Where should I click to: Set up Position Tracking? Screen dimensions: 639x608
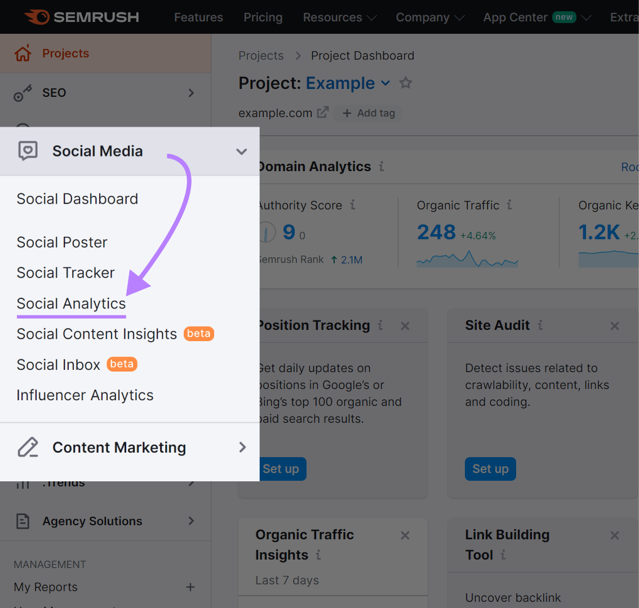tap(282, 469)
